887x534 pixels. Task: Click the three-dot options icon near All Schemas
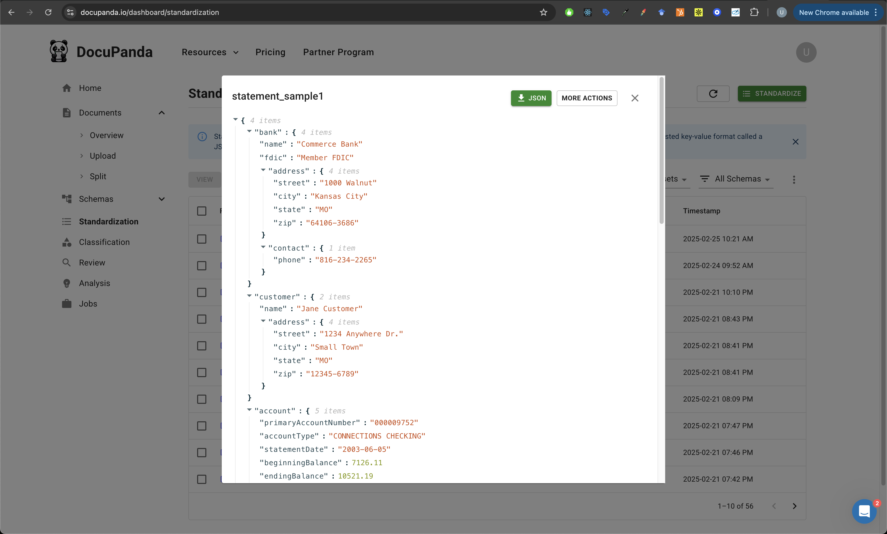pos(794,179)
